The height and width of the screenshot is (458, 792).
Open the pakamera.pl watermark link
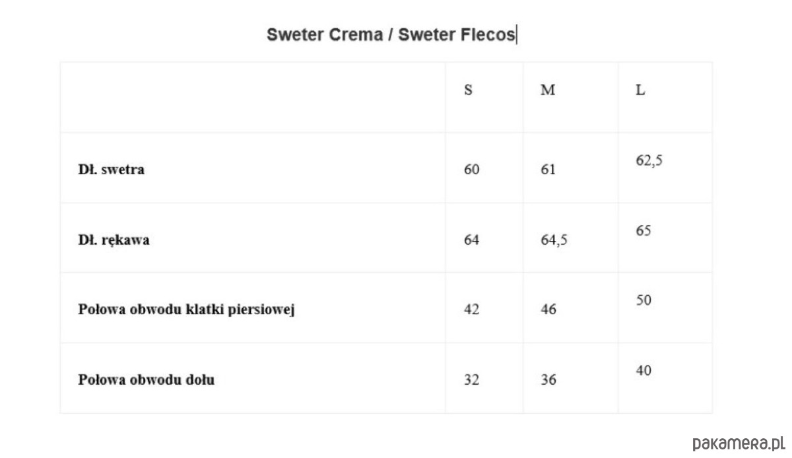739,443
